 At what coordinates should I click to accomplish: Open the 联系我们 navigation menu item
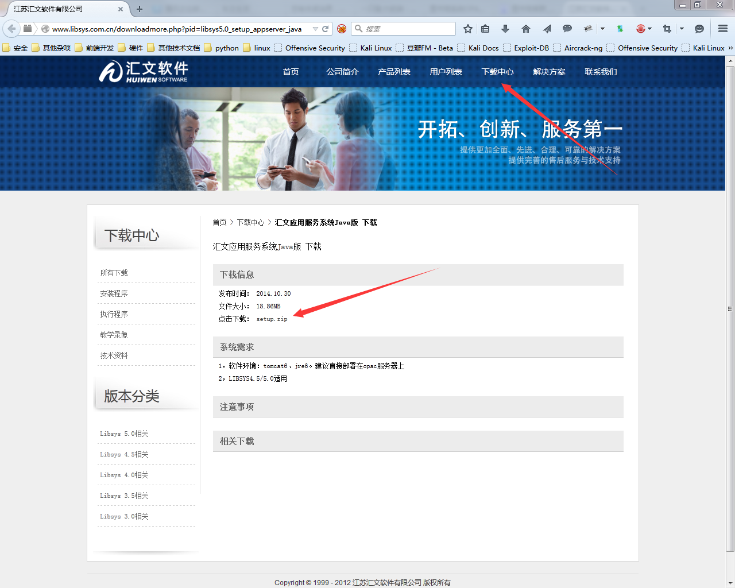[601, 72]
